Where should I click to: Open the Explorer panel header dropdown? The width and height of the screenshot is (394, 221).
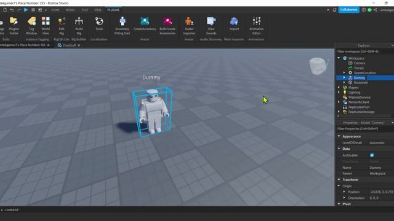tap(392, 45)
